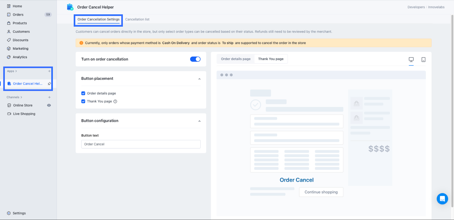Open the Marketing menu item
Image resolution: width=454 pixels, height=220 pixels.
click(20, 49)
